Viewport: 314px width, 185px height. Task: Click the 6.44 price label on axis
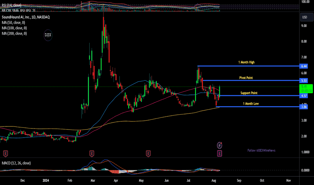pyautogui.click(x=304, y=66)
